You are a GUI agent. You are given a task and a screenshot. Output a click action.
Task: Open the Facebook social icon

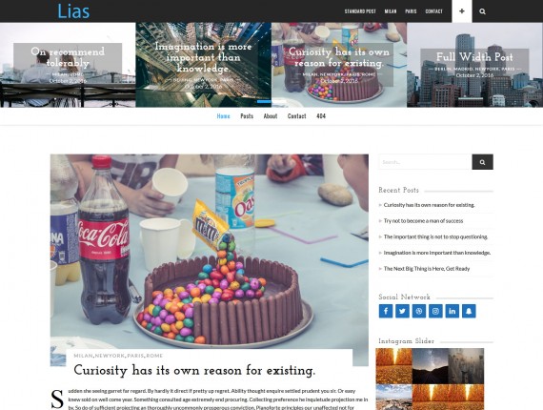pos(386,311)
